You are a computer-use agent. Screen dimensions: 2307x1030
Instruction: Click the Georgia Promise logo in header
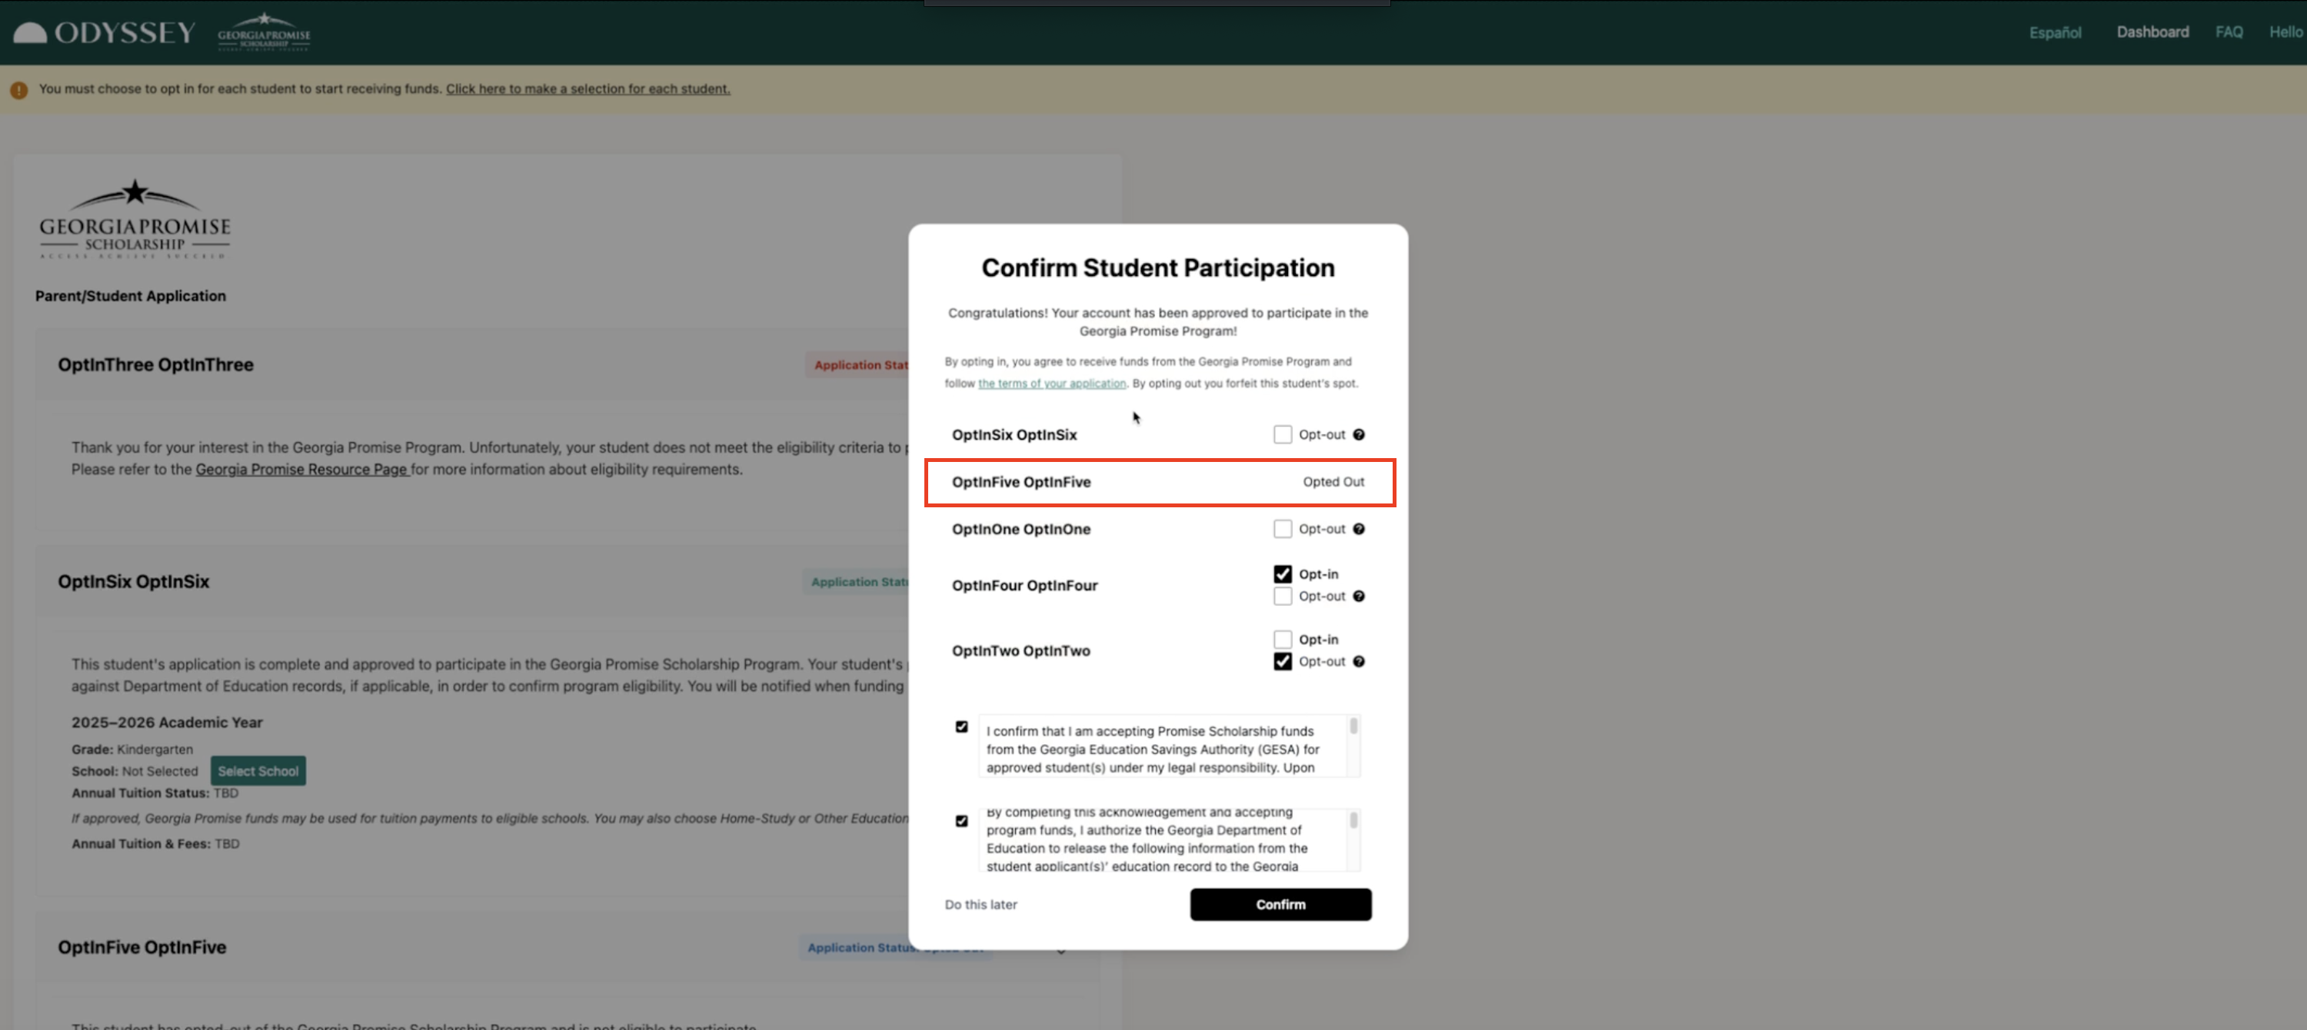pyautogui.click(x=265, y=32)
